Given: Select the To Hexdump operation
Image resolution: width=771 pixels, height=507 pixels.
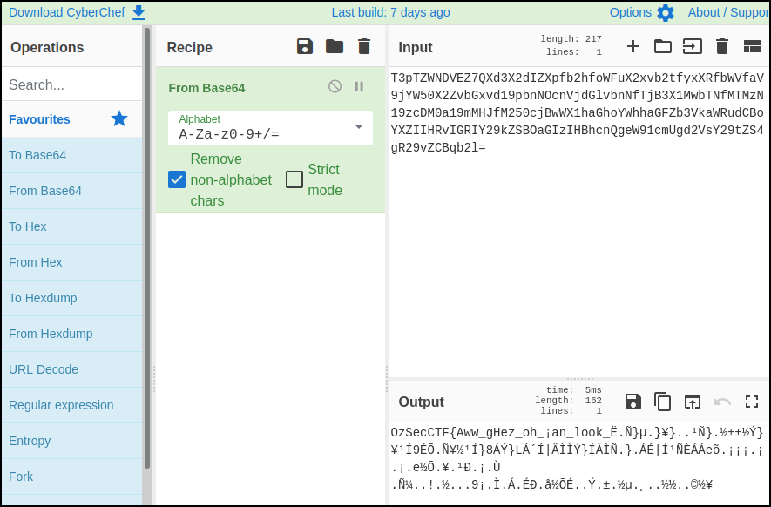Looking at the screenshot, I should [x=71, y=298].
